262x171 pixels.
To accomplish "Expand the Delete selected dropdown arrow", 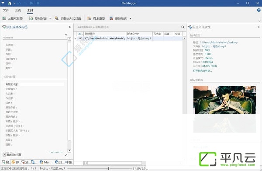I will 130,18.
